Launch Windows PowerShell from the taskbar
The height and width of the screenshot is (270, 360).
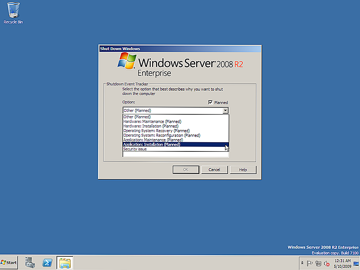point(47,263)
